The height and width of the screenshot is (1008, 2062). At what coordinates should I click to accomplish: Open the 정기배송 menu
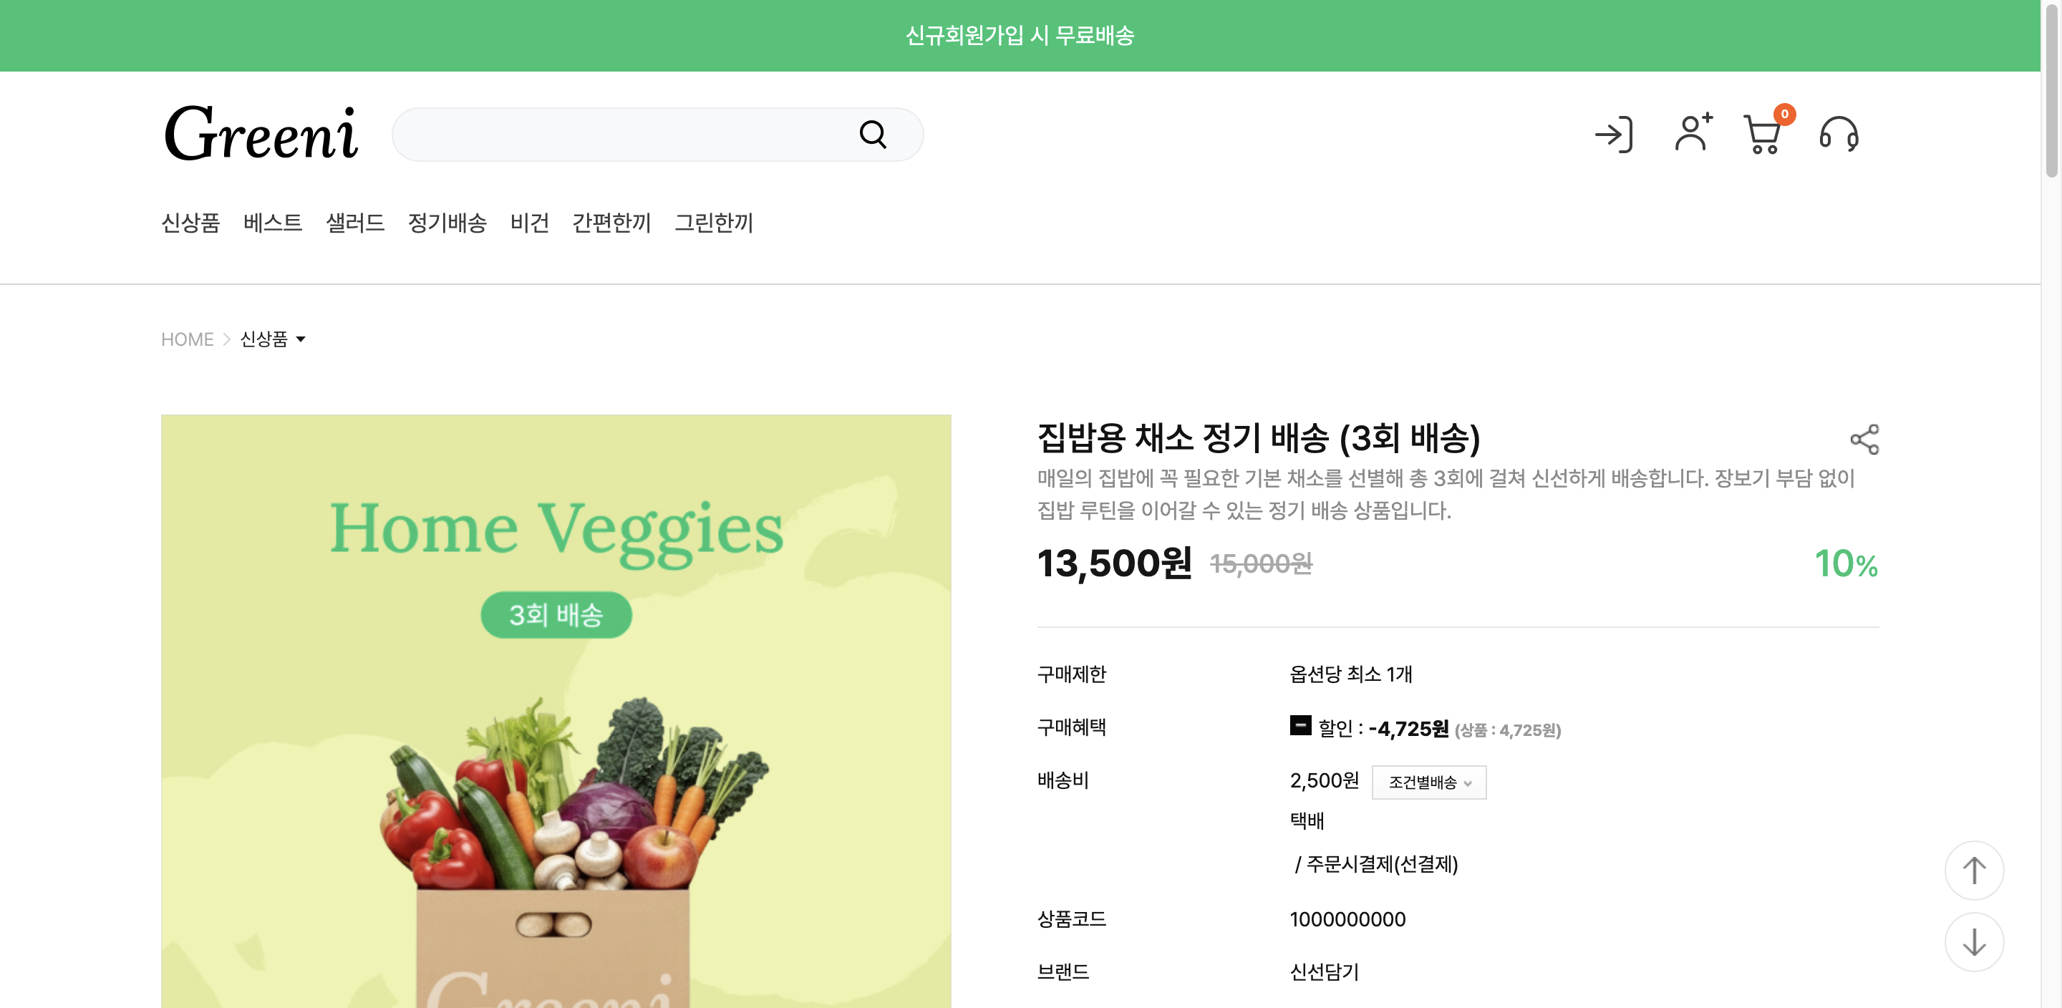(x=447, y=223)
